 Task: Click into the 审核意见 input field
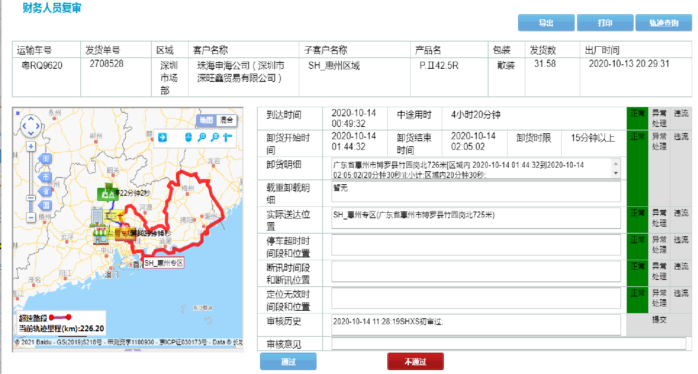[508, 344]
